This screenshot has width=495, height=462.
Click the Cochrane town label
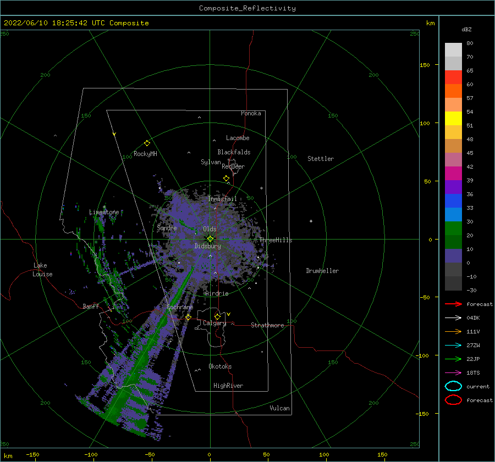click(x=180, y=307)
